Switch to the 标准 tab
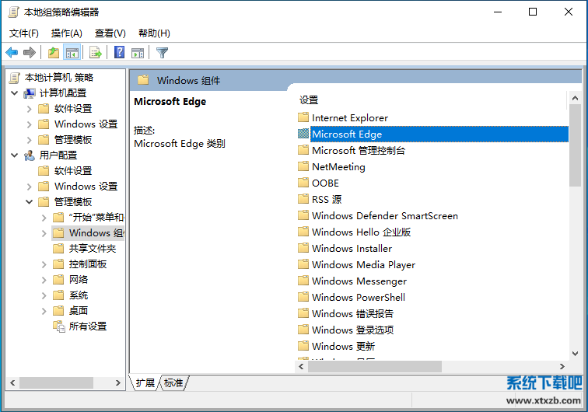Screen dimensions: 588x412 coord(173,382)
